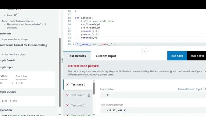The image size is (206, 116).
Task: Click the comment 'Write your code here'
Action: click(97, 21)
